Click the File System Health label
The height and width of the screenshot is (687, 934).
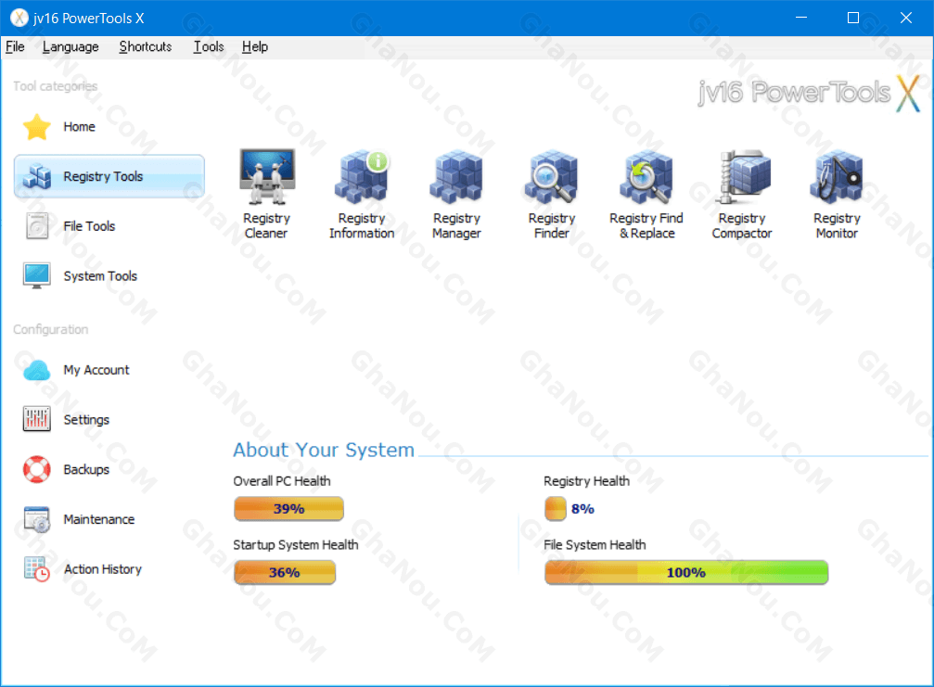(x=595, y=545)
